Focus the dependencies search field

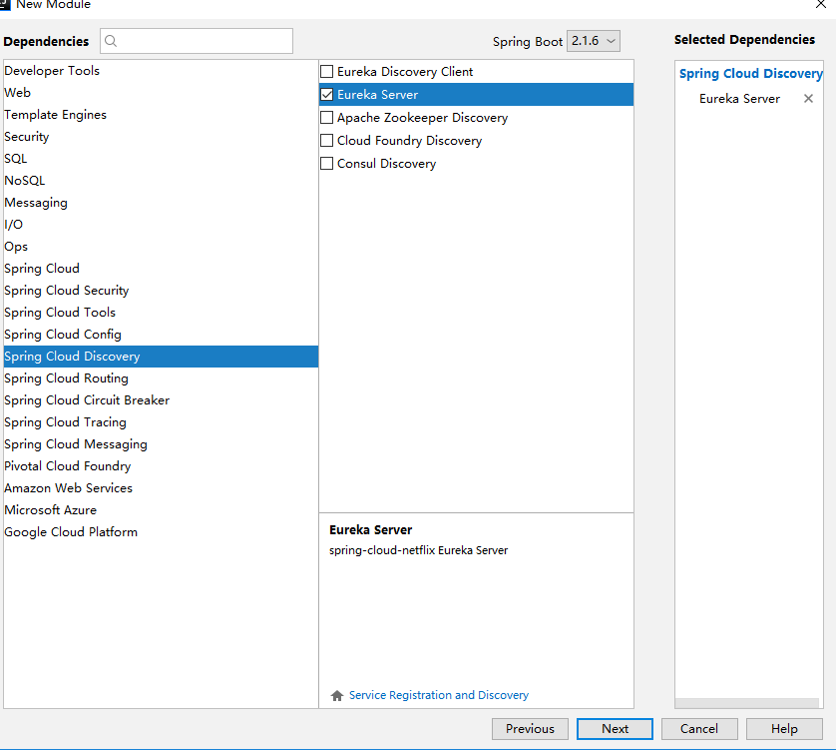pos(197,41)
